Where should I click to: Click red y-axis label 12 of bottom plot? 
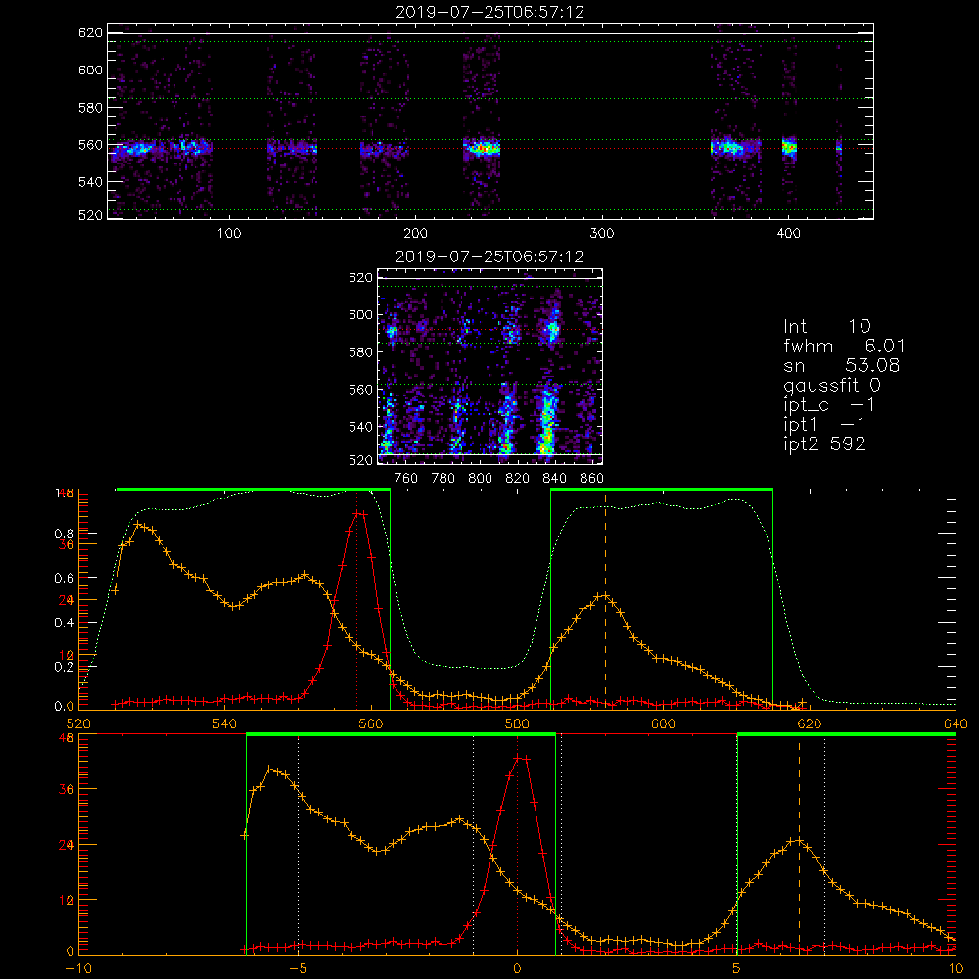pyautogui.click(x=67, y=901)
